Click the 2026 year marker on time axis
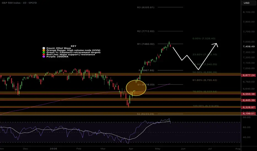Image resolution: width=257 pixels, height=151 pixels. click(53, 149)
